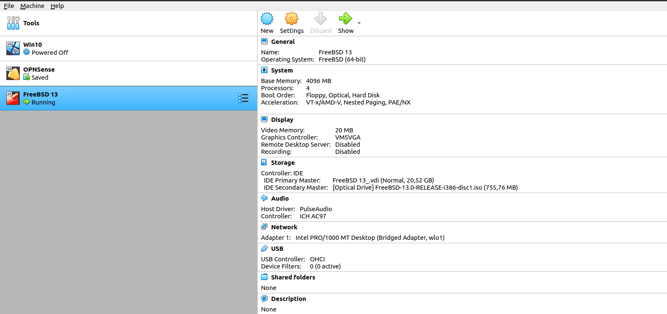Open the Shared folders section header
Screen dimensions: 667x314
point(293,277)
